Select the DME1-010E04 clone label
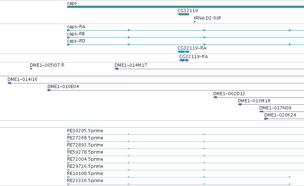304x186 pixels. click(63, 87)
